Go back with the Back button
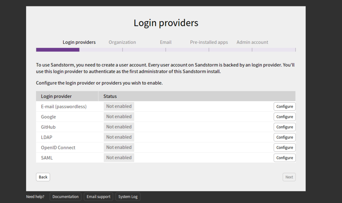342x203 pixels. (43, 177)
